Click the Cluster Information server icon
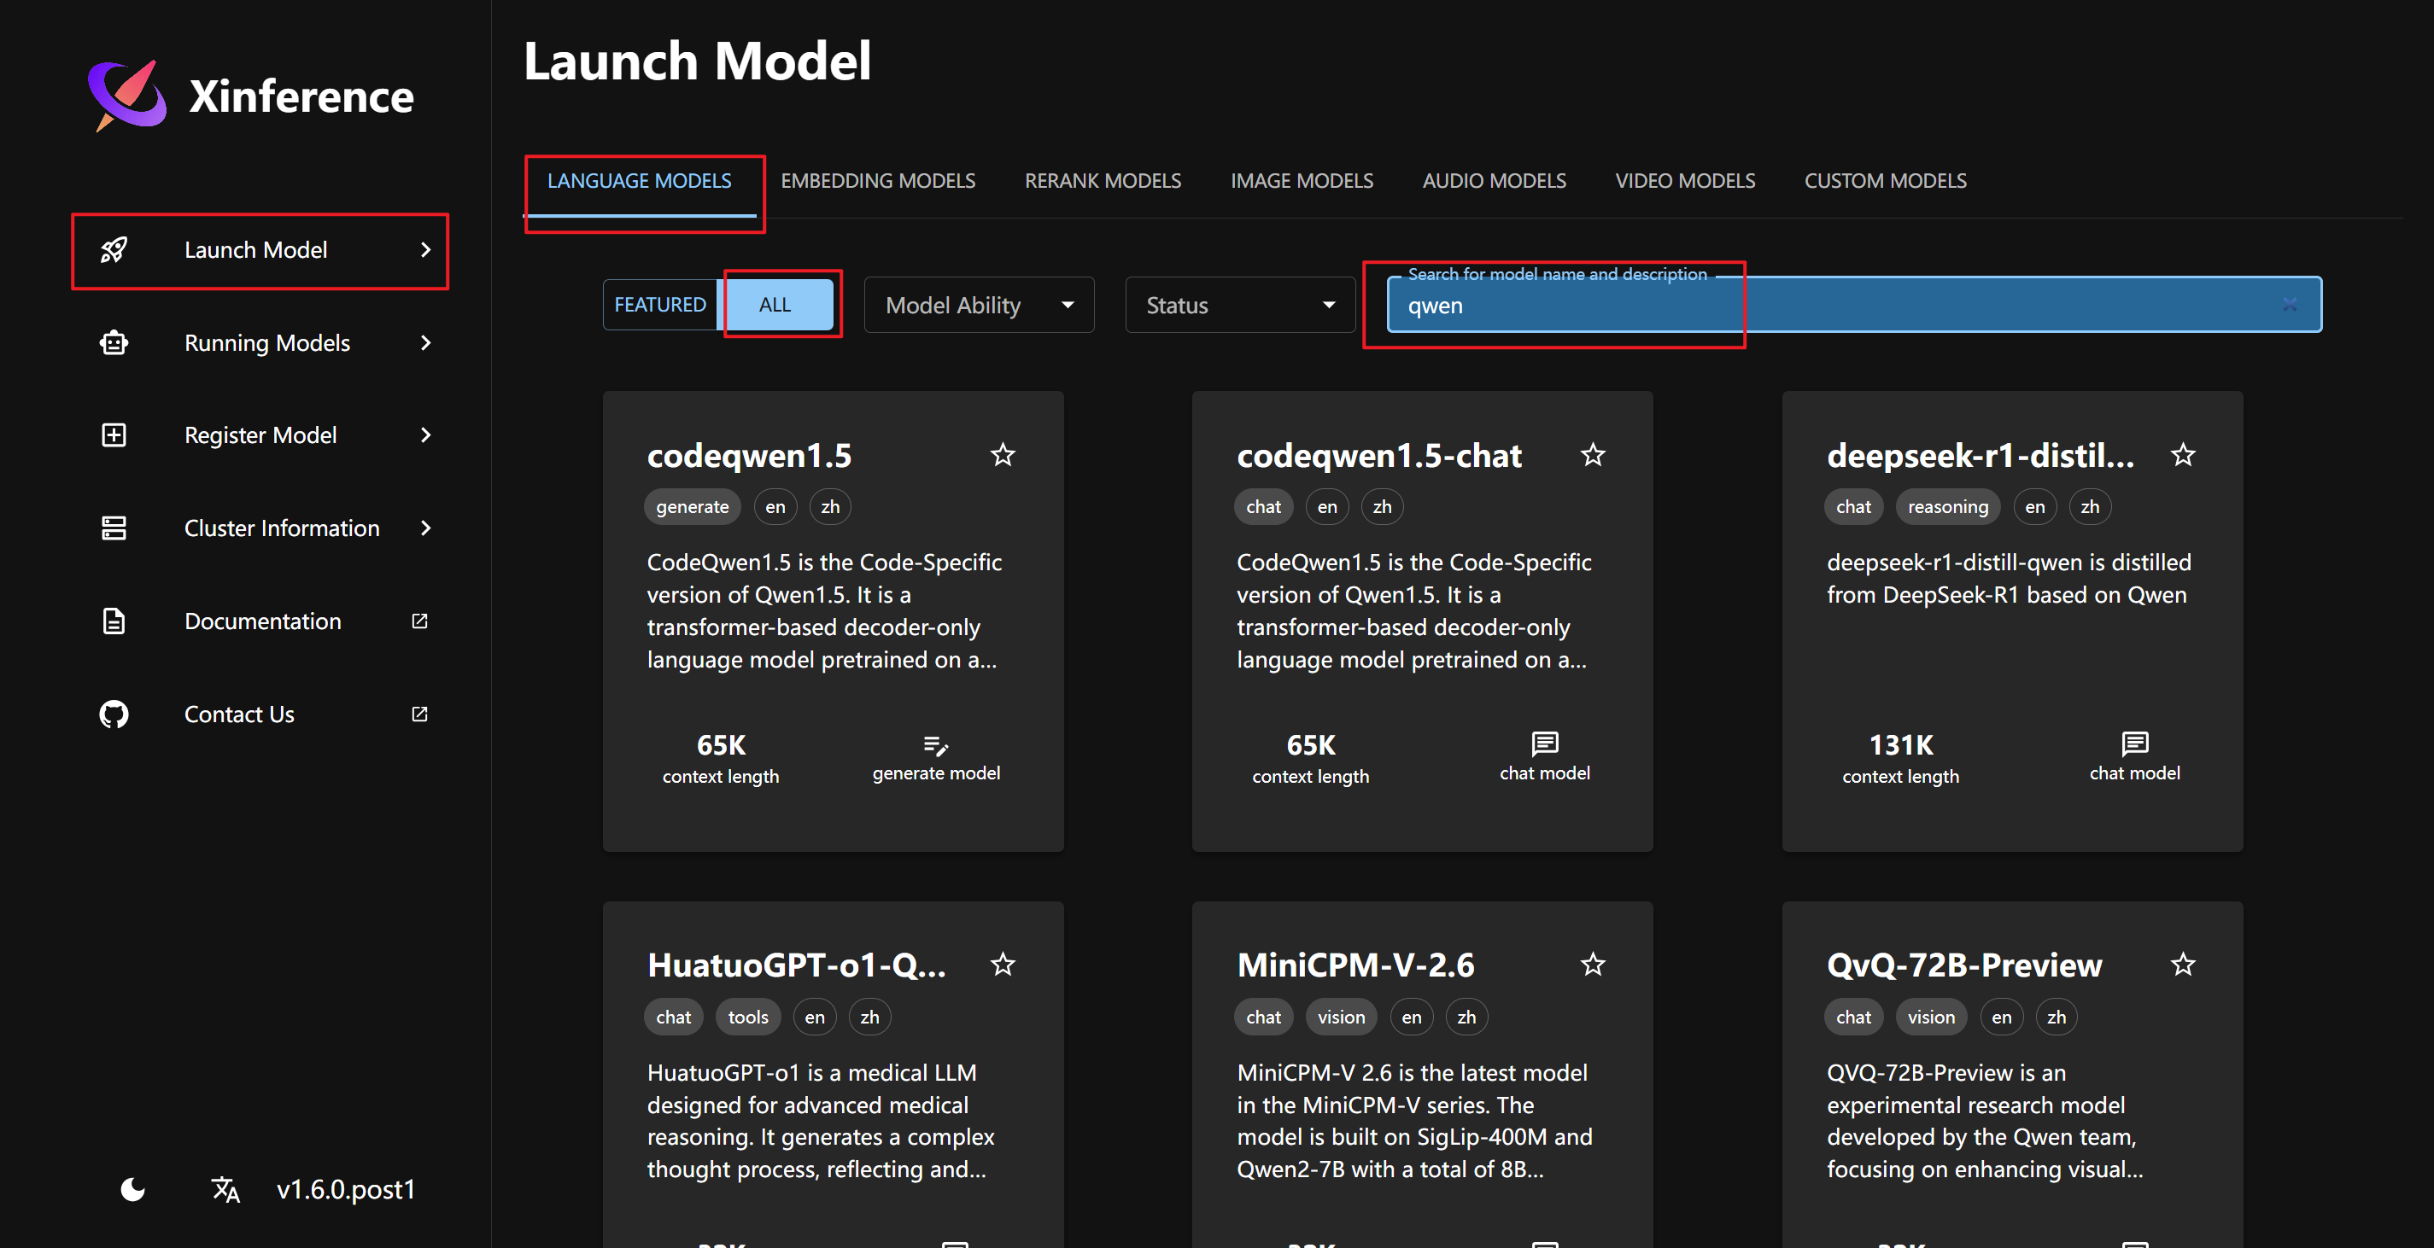The height and width of the screenshot is (1248, 2434). (x=114, y=528)
